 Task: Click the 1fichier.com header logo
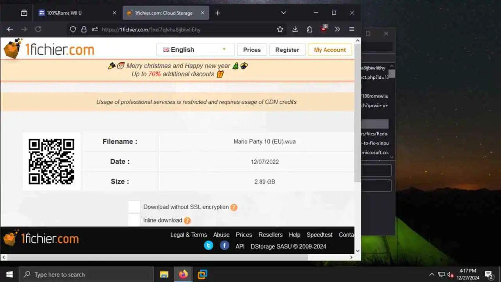point(49,49)
